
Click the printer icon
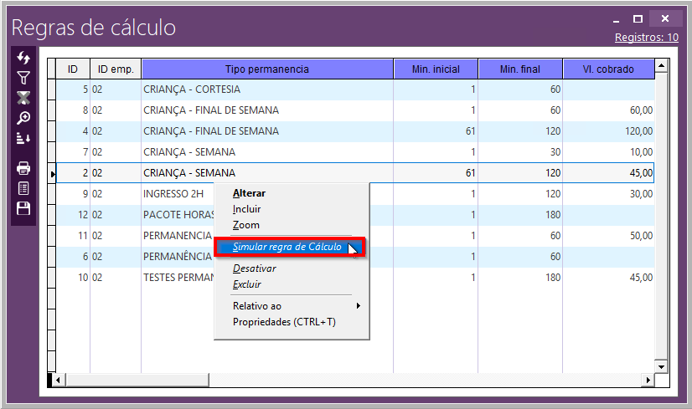point(23,168)
